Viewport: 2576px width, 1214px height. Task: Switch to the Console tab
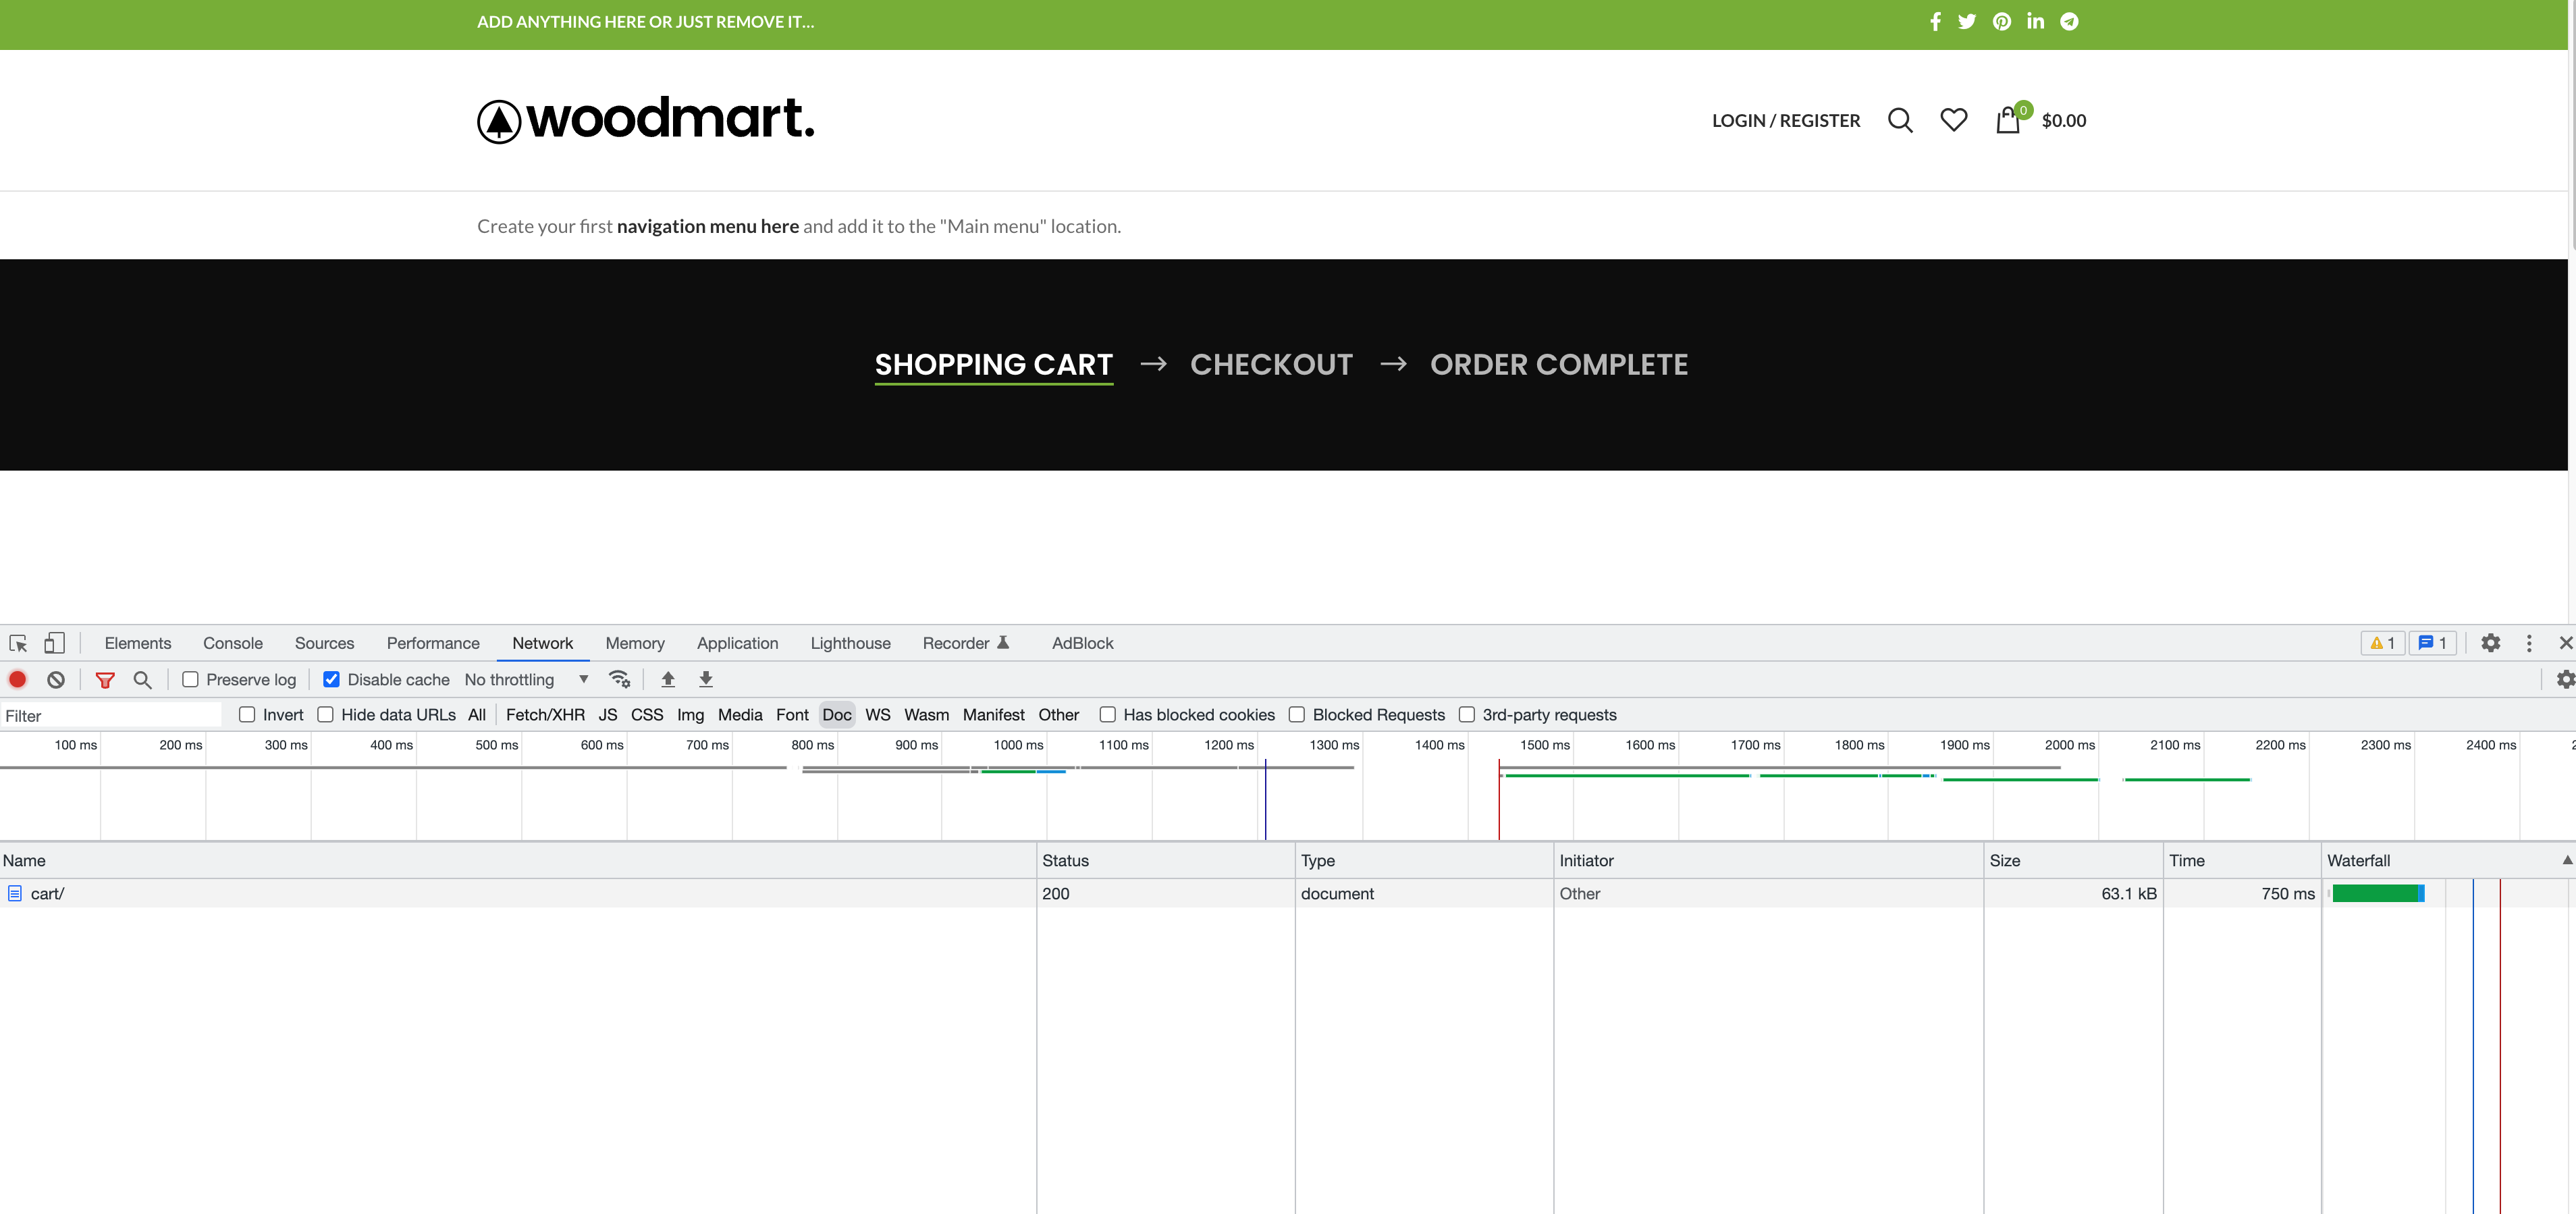point(232,643)
